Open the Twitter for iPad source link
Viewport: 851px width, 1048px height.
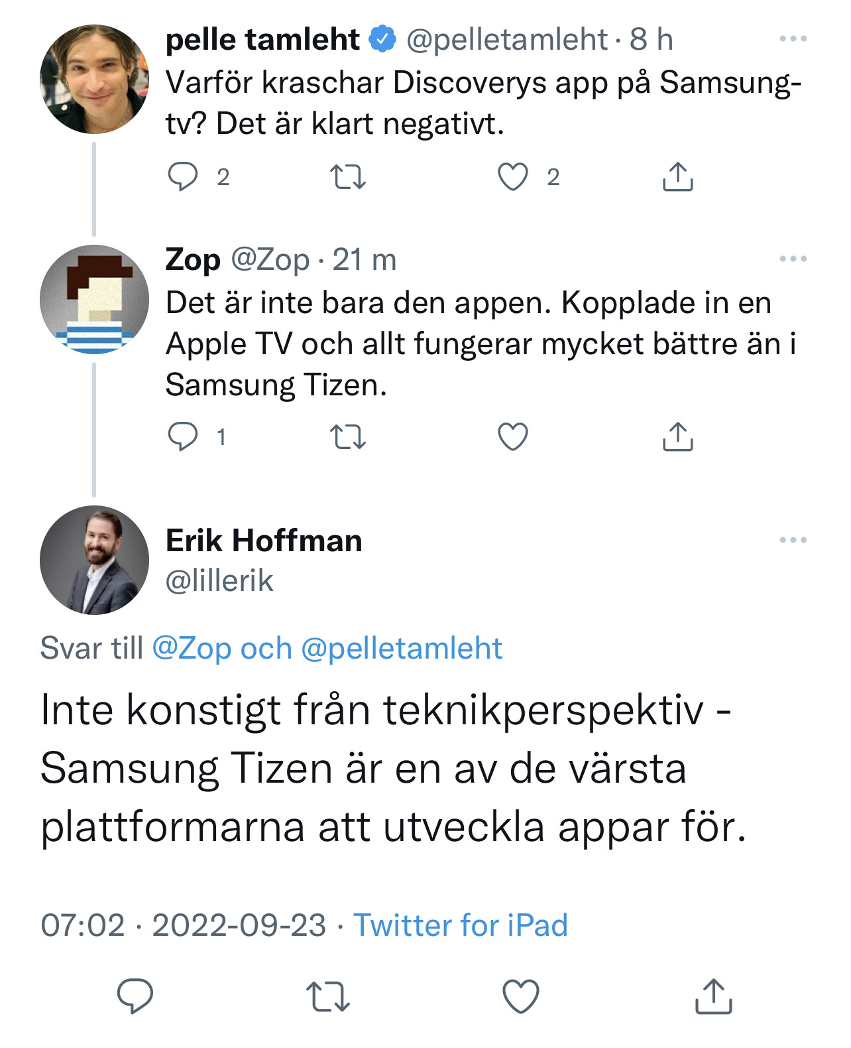pyautogui.click(x=461, y=925)
